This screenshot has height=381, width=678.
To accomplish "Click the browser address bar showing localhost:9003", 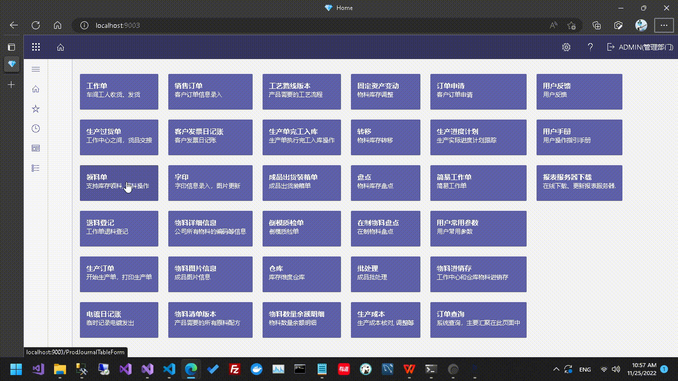I will pos(298,25).
